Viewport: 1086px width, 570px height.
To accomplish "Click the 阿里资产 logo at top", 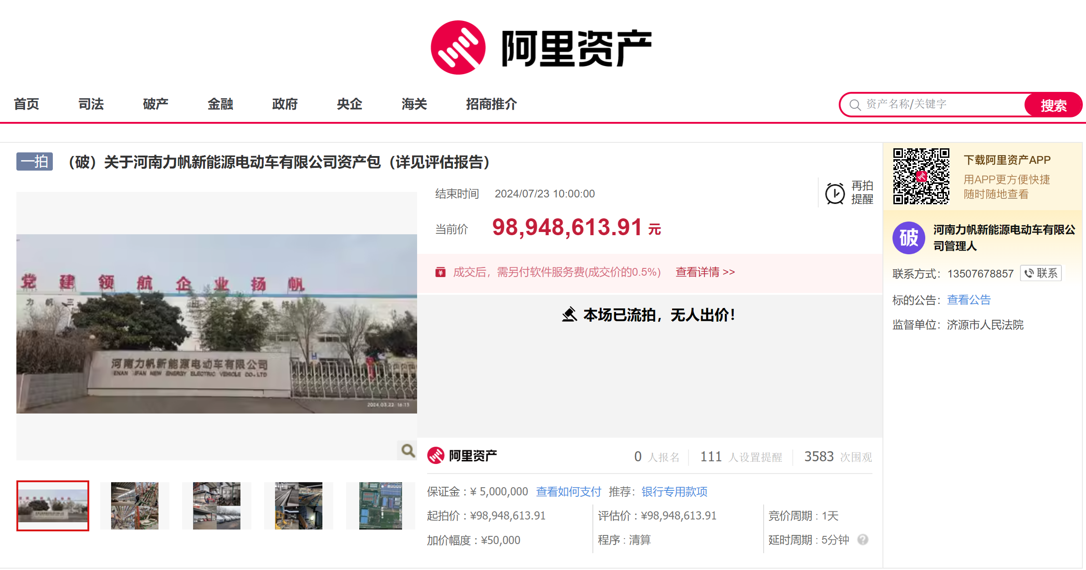I will coord(541,48).
